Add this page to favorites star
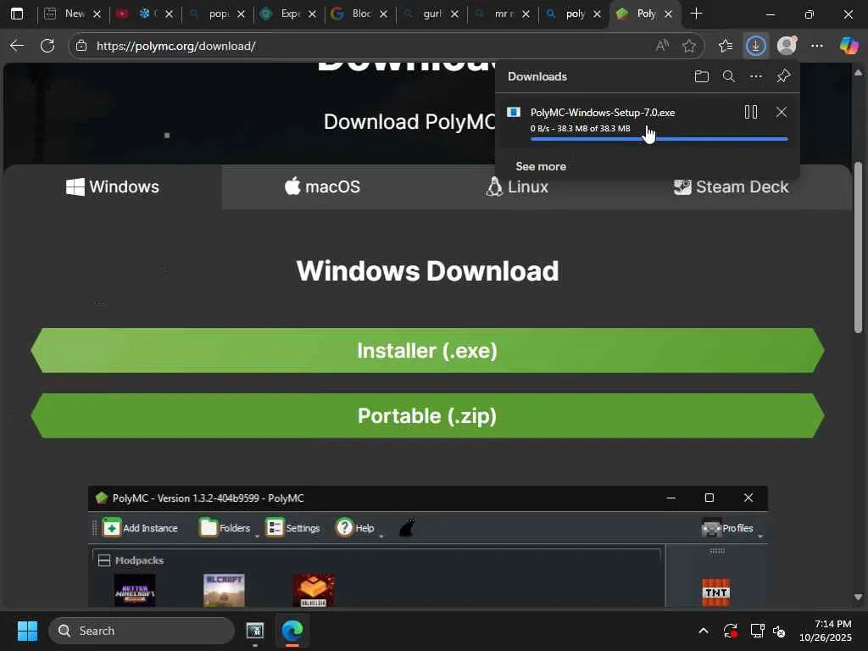The height and width of the screenshot is (651, 868). [688, 46]
